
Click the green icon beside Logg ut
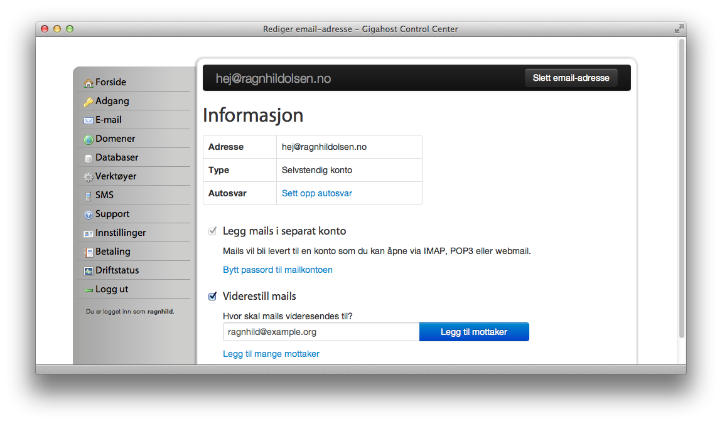(89, 290)
